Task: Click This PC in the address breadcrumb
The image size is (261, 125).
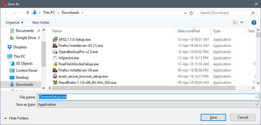Action: click(49, 13)
